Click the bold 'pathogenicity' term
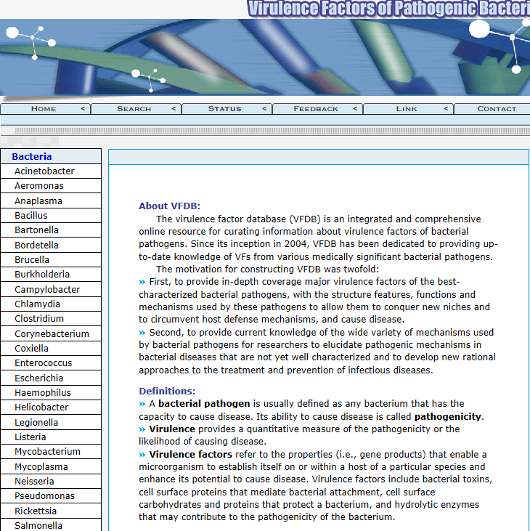 pos(448,416)
